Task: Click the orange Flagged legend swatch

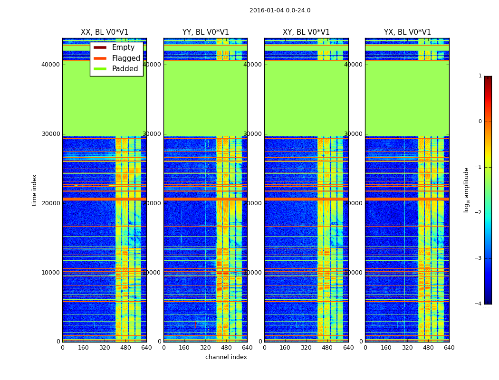Action: click(x=100, y=58)
